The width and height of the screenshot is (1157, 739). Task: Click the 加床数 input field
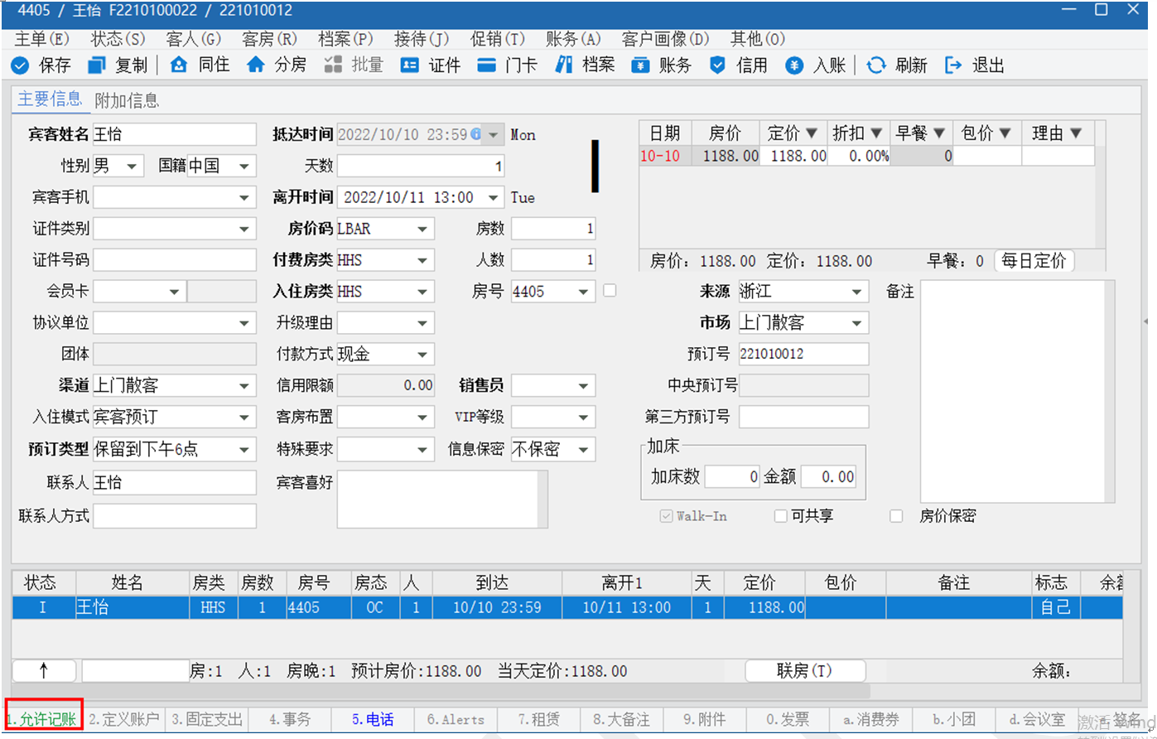(x=731, y=476)
